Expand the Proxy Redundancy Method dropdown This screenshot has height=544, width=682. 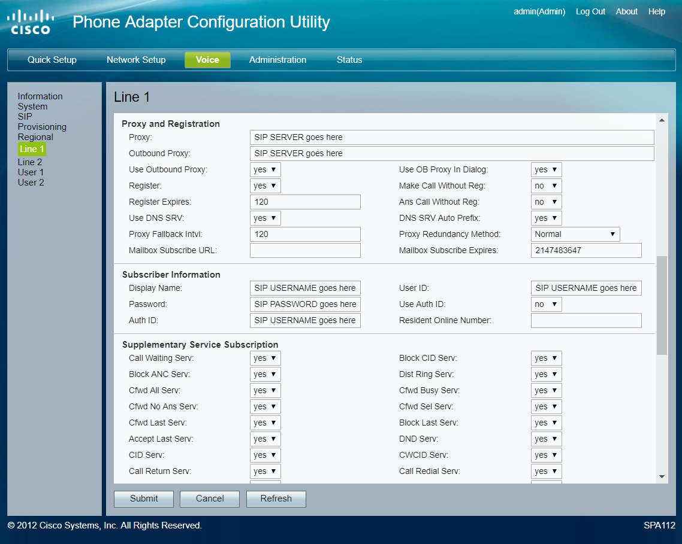[x=575, y=235]
